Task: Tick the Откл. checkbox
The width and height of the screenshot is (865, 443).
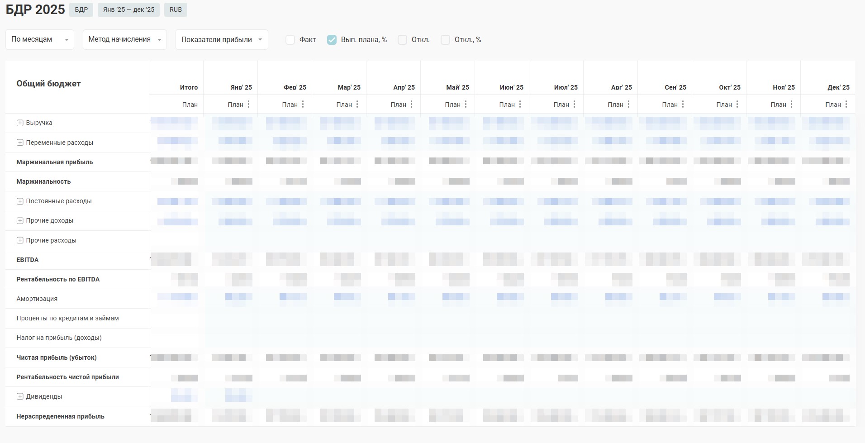Action: click(x=403, y=40)
